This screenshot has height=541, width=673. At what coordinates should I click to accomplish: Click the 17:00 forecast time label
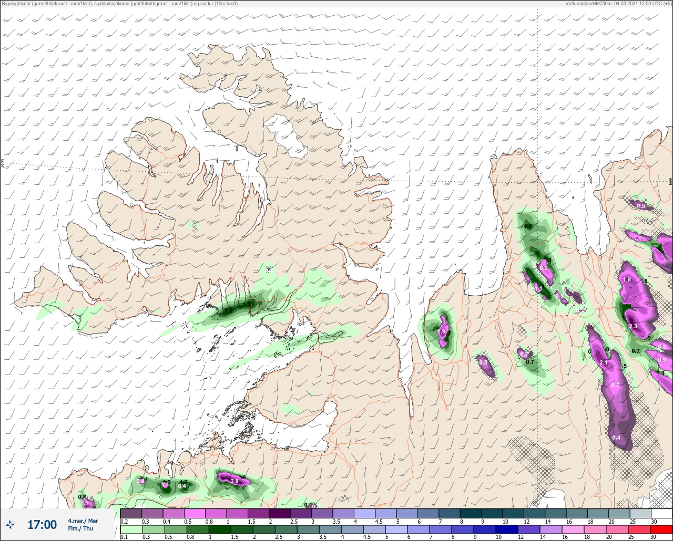pyautogui.click(x=42, y=525)
